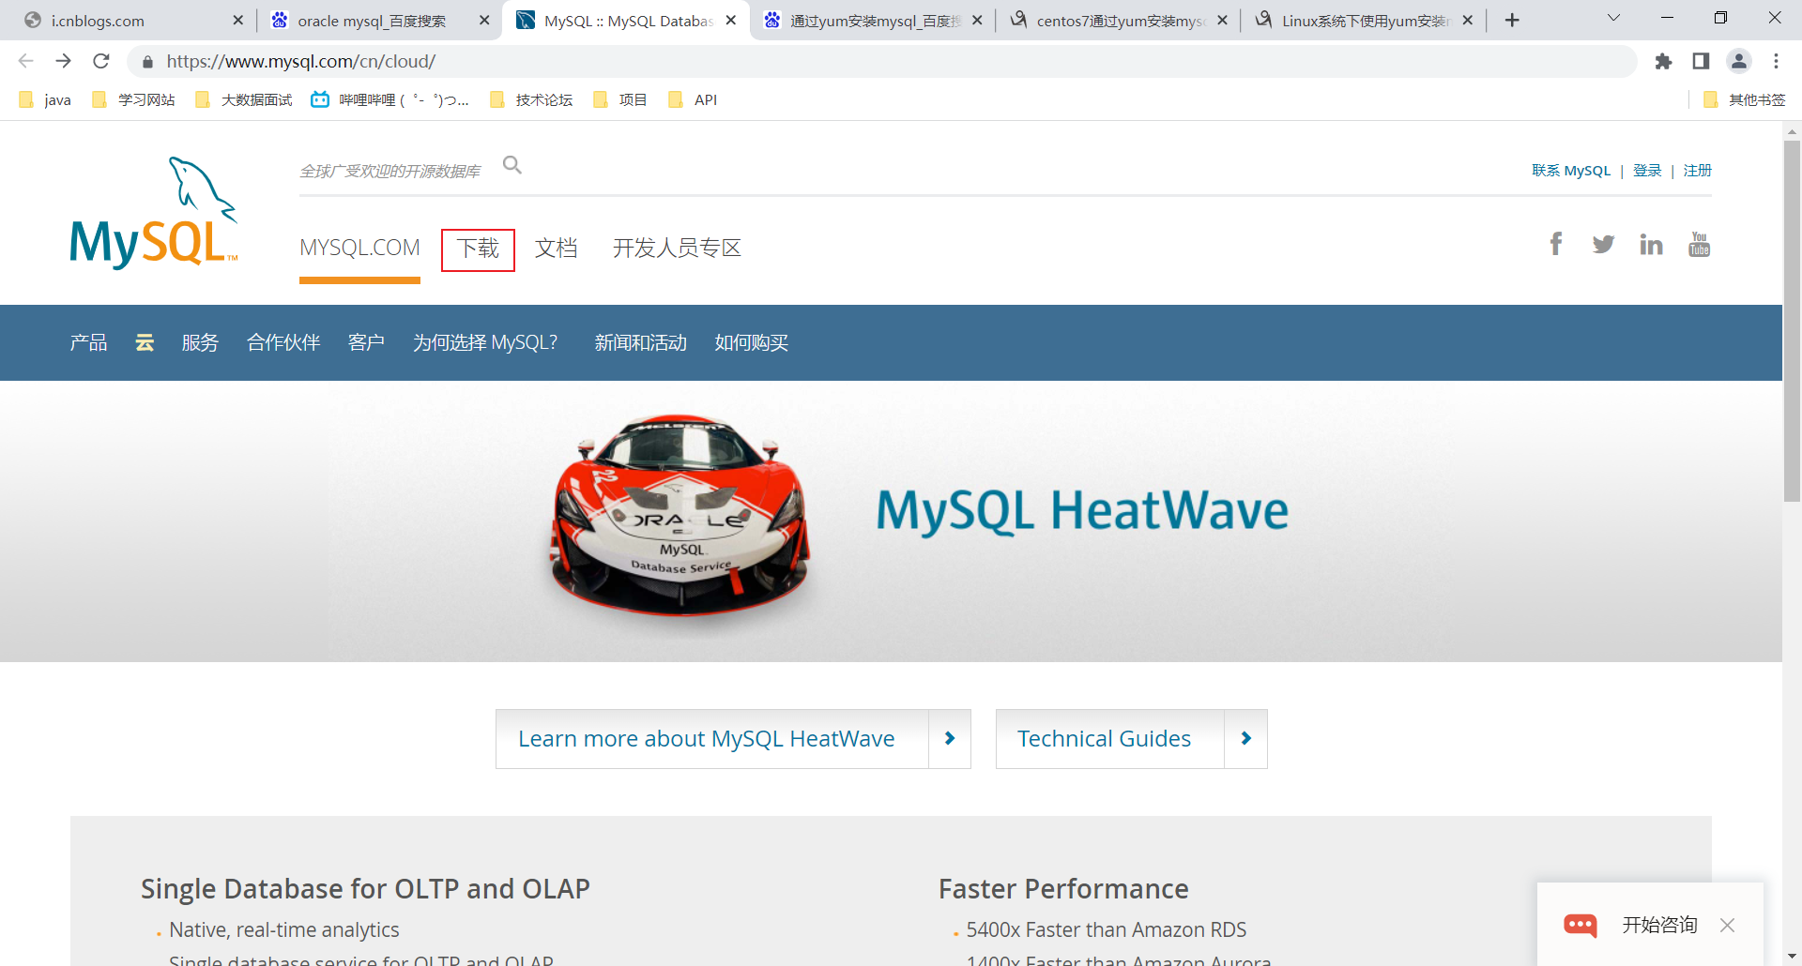Image resolution: width=1802 pixels, height=966 pixels.
Task: Open 合作伙伴 partners menu
Action: [283, 343]
